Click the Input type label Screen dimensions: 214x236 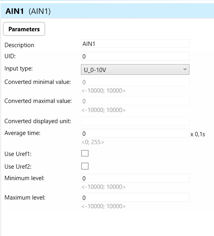coord(19,69)
